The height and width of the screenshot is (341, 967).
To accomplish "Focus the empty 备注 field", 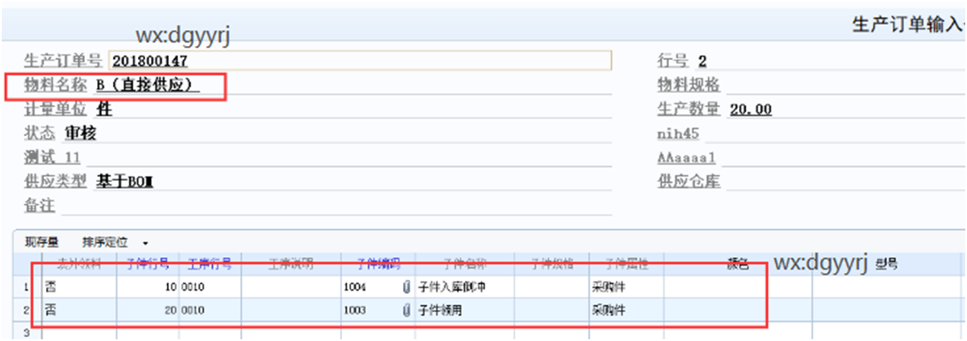I will pos(336,206).
